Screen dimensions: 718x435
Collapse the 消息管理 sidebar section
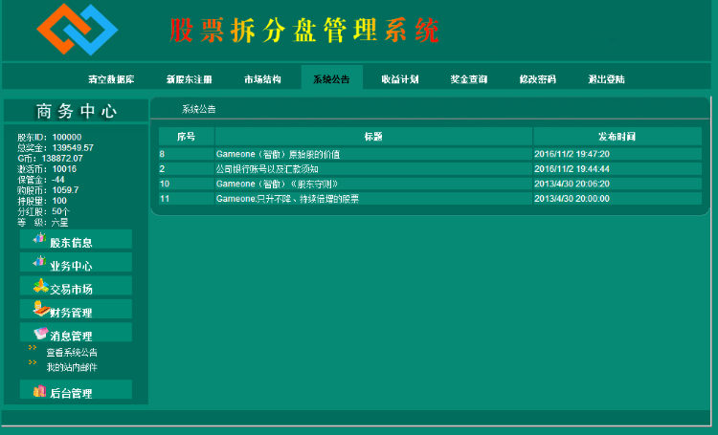tap(76, 333)
